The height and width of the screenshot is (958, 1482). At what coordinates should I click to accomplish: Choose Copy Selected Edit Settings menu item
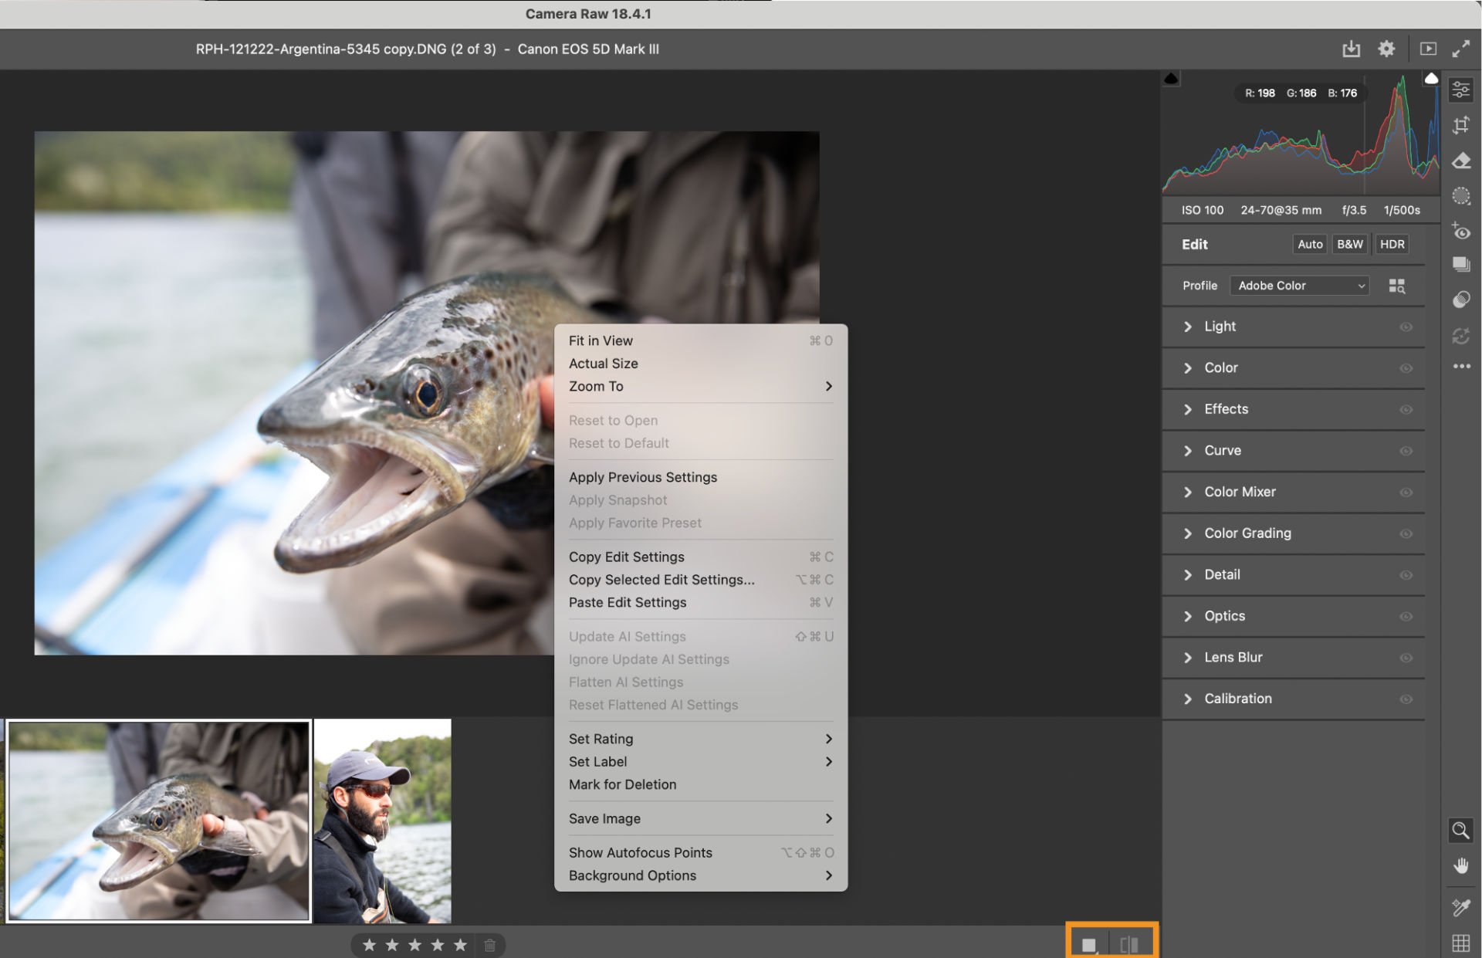point(700,580)
